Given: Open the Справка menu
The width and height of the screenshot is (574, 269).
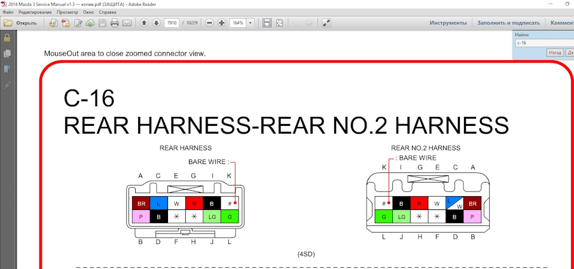Looking at the screenshot, I should [x=108, y=12].
